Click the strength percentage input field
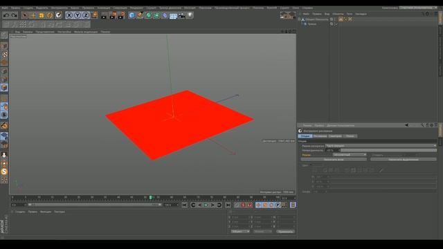Screen dimensions: 443x249 (332, 150)
